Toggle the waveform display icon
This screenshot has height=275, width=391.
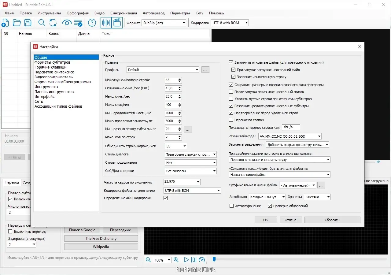tap(106, 23)
